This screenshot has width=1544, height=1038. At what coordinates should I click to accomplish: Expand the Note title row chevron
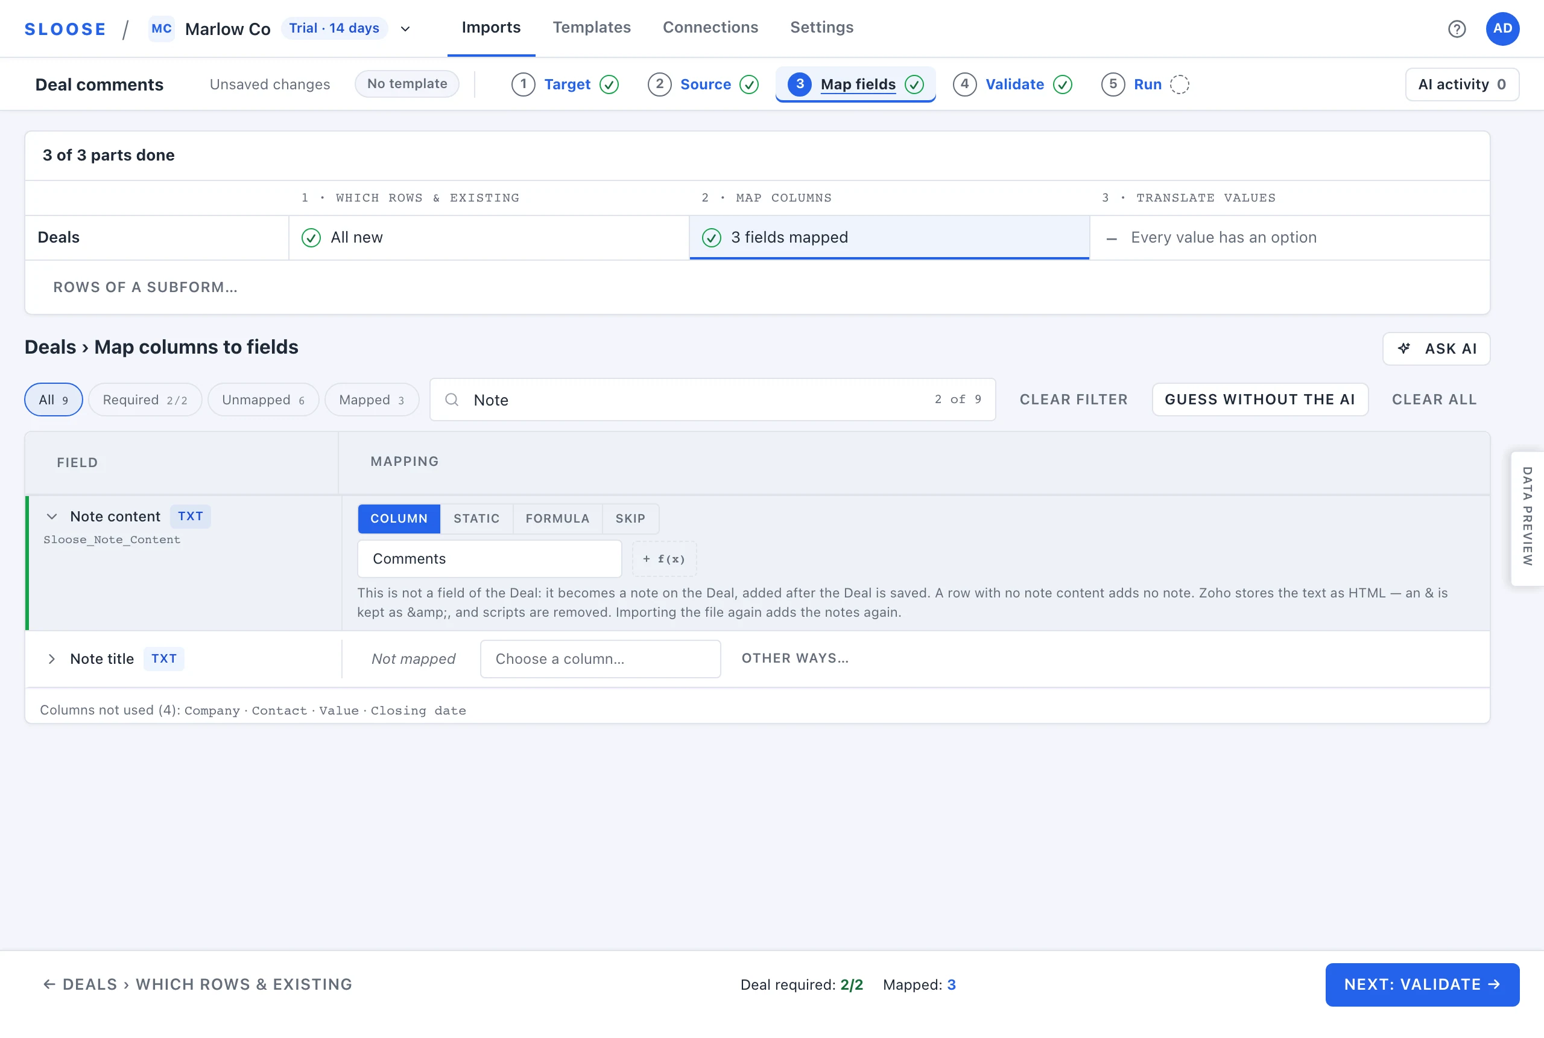point(52,658)
